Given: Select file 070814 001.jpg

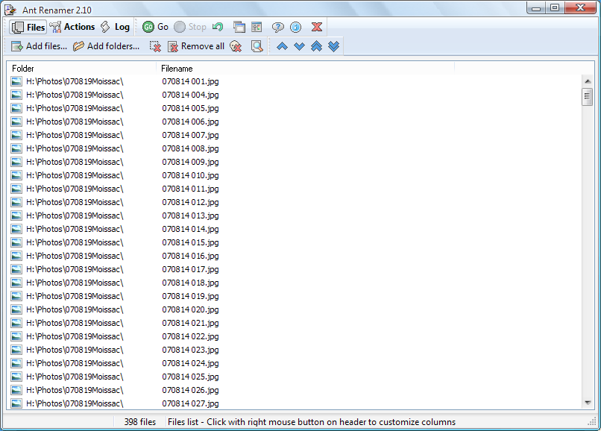Looking at the screenshot, I should [x=190, y=81].
